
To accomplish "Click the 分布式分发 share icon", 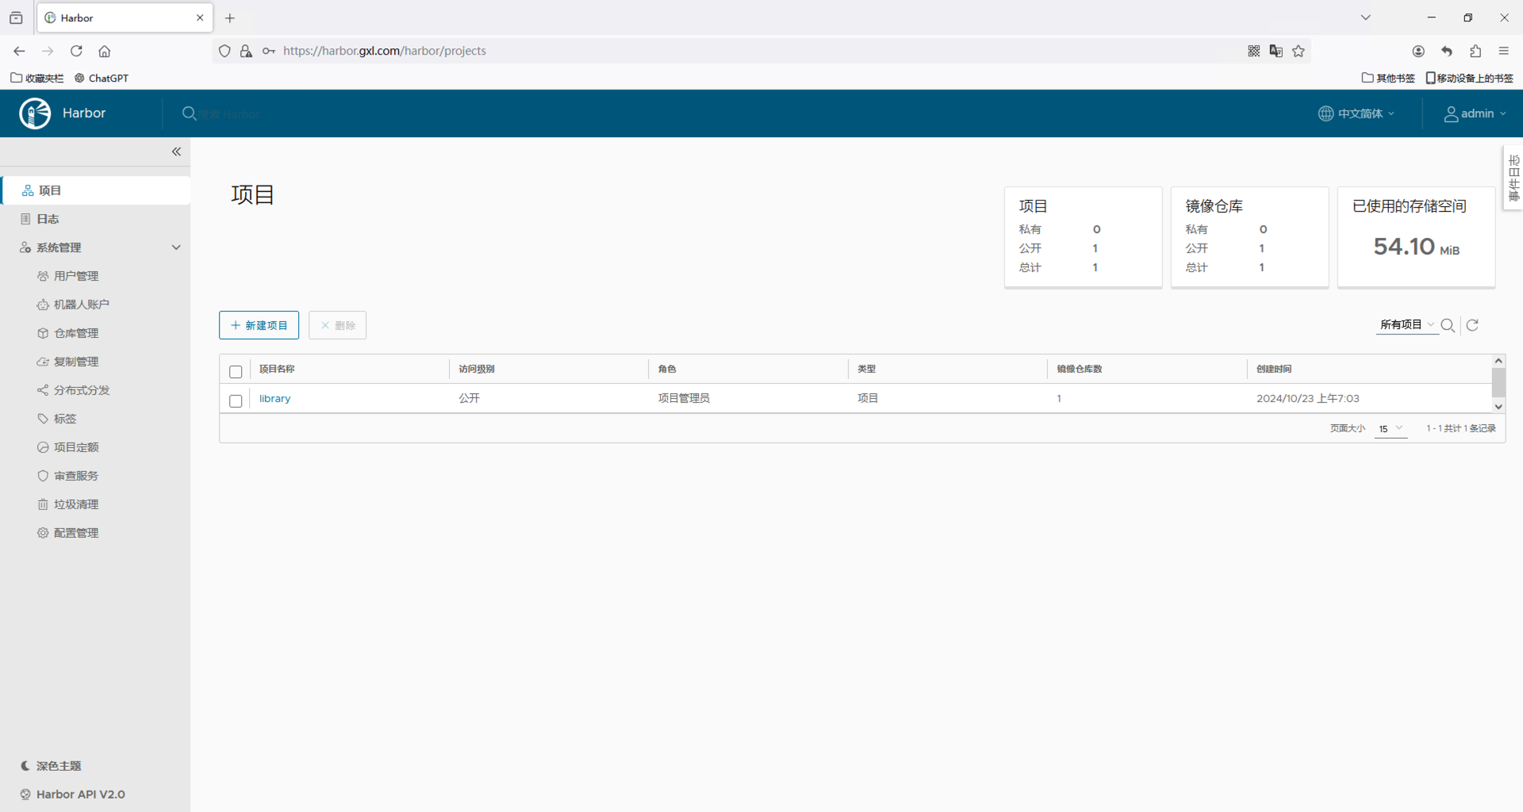I will click(43, 390).
